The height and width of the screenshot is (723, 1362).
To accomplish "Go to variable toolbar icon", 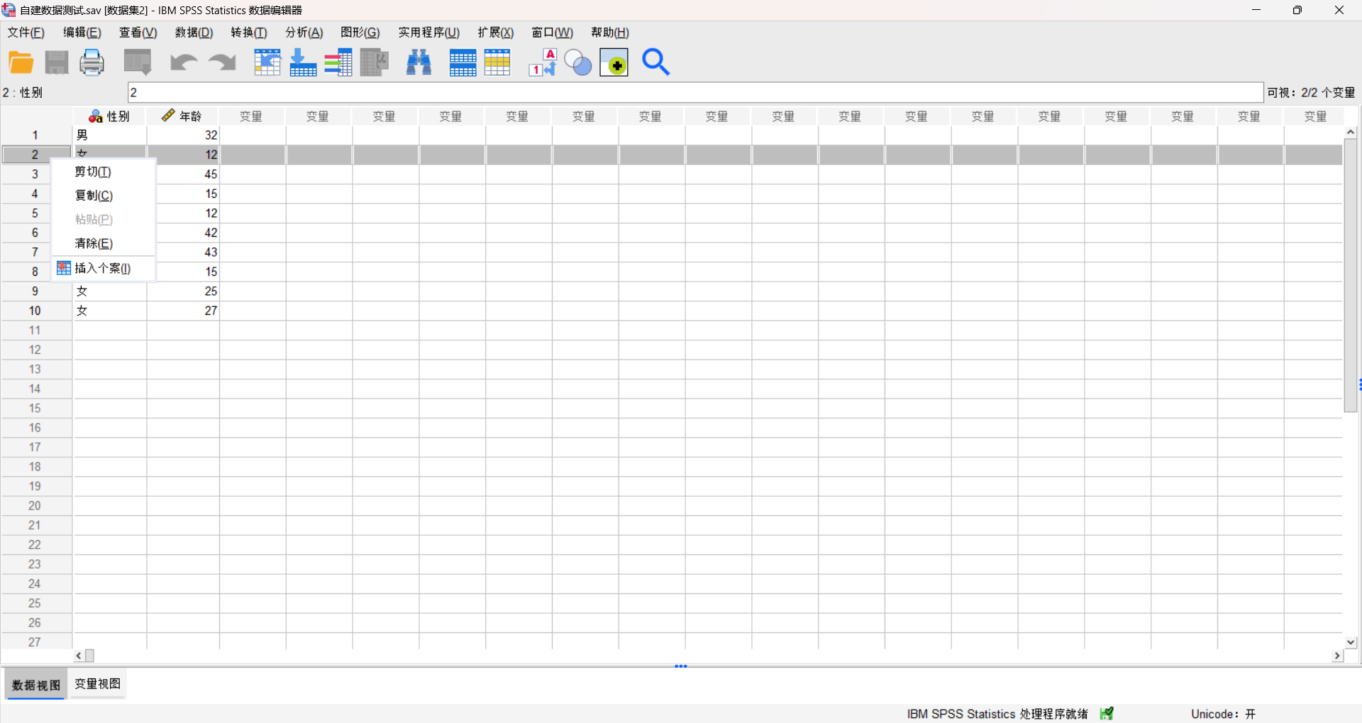I will coord(303,62).
